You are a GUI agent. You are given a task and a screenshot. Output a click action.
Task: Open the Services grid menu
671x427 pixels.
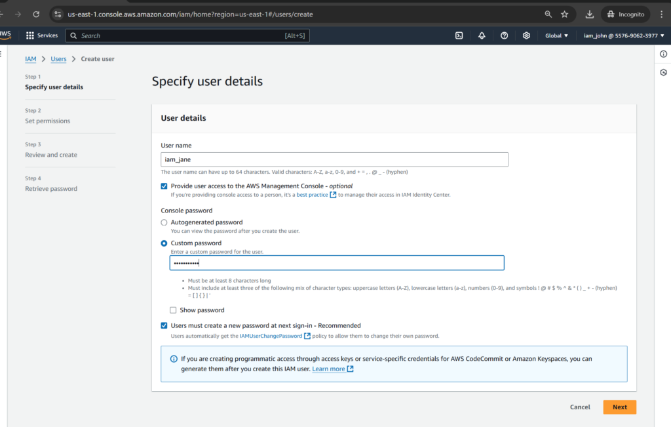point(42,35)
